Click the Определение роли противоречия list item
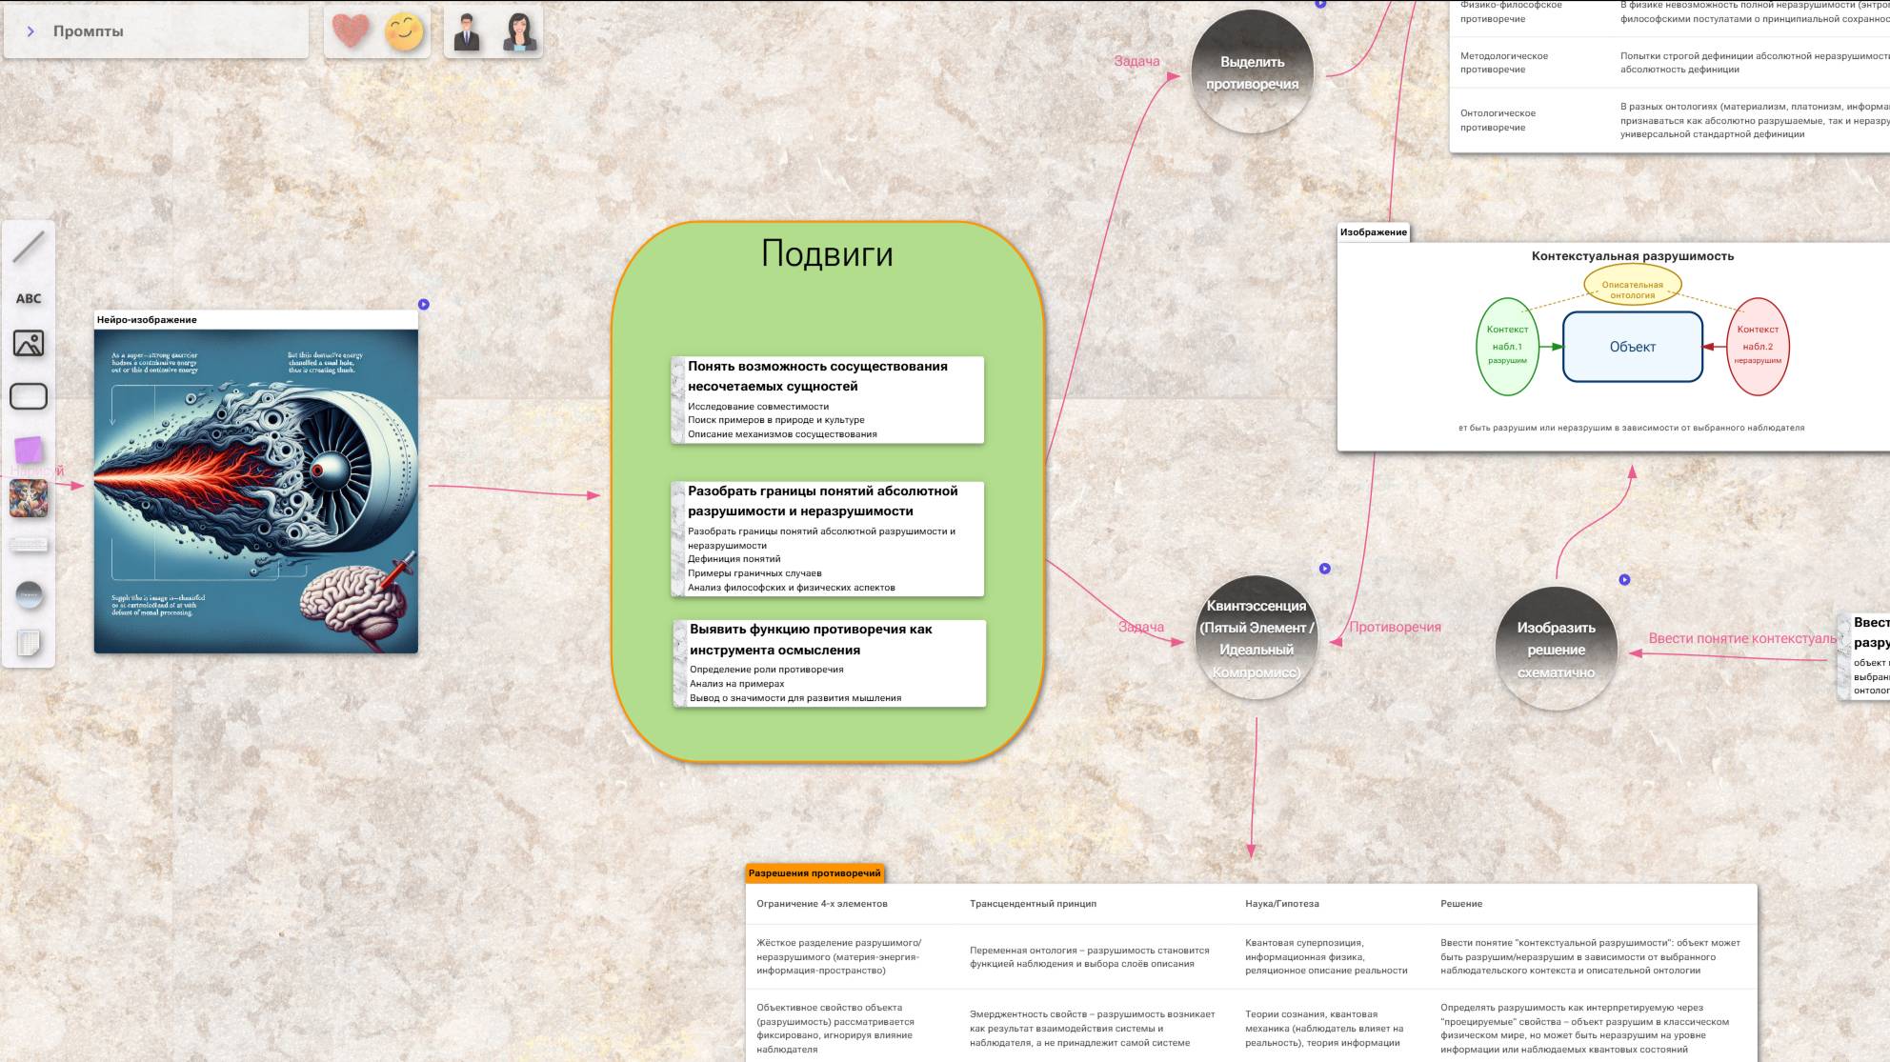1890x1062 pixels. pos(766,670)
